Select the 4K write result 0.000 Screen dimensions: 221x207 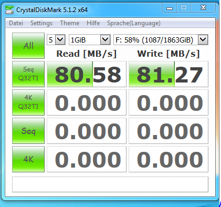(x=169, y=159)
